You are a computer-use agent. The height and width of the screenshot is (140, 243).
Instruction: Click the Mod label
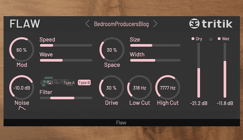22,65
